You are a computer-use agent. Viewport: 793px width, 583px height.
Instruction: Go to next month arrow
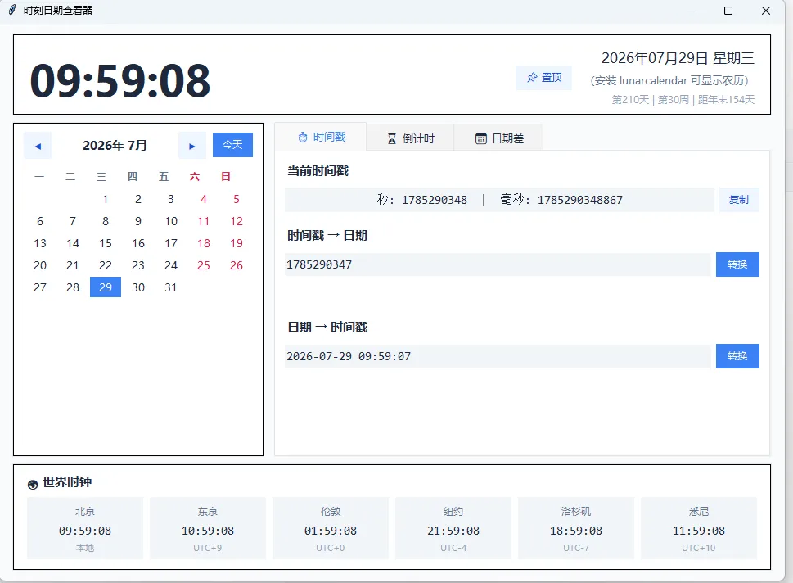(x=192, y=146)
